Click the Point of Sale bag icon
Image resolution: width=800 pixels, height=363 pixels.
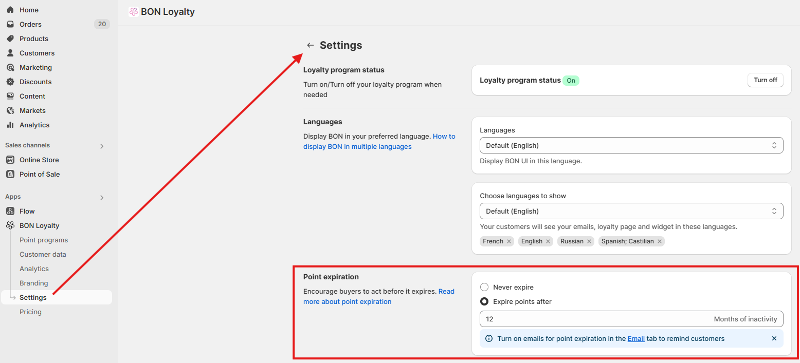point(10,174)
